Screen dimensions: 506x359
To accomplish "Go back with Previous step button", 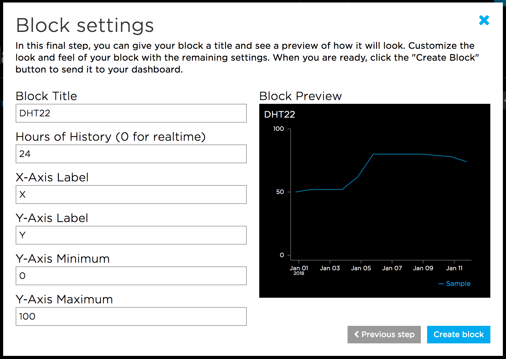I will [384, 335].
